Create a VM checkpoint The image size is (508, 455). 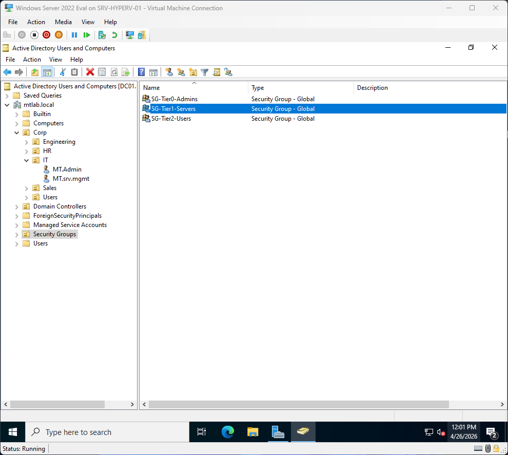point(102,35)
